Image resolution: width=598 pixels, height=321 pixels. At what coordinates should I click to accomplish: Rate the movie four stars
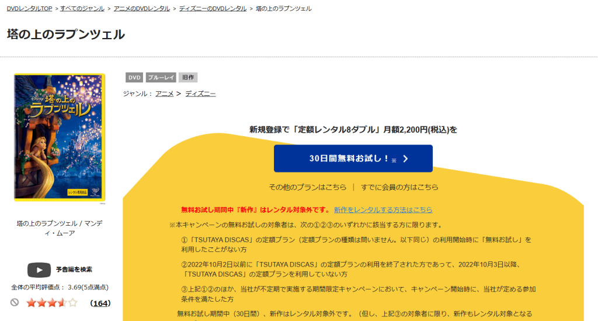[x=62, y=303]
